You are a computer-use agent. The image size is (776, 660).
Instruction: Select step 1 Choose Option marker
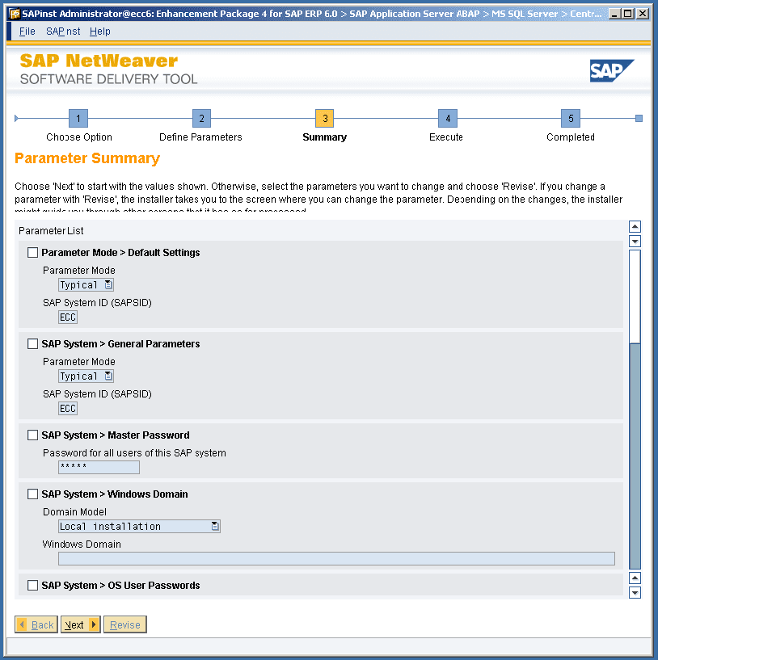(78, 118)
